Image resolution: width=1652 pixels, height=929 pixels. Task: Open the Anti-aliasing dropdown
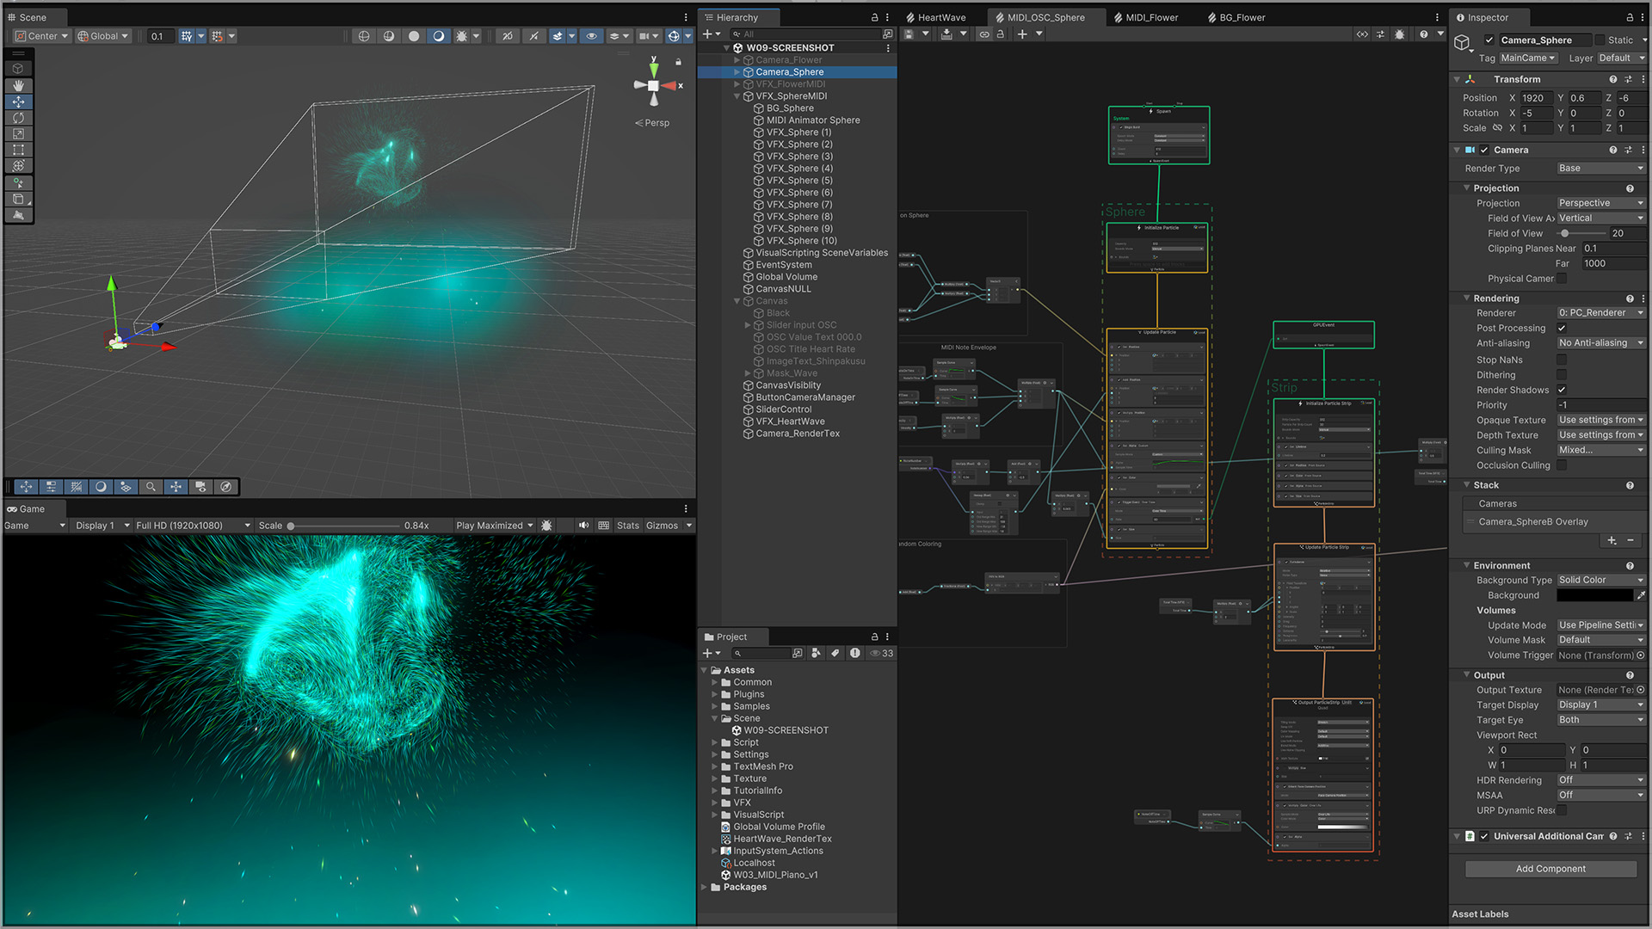tap(1600, 343)
